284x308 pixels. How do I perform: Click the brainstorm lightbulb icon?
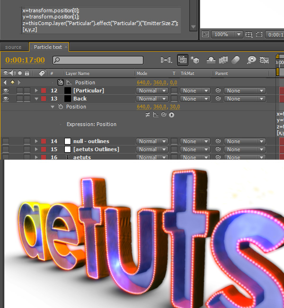pos(252,60)
